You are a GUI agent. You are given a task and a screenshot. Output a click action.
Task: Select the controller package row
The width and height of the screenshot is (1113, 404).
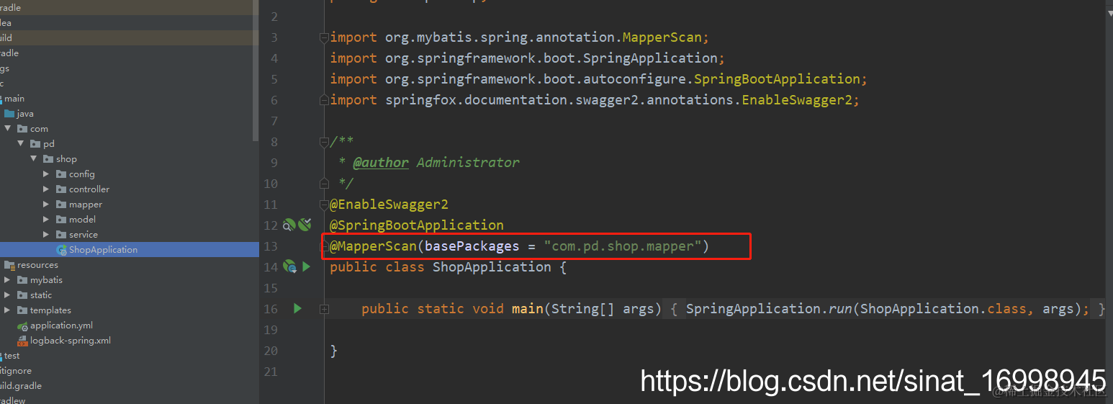point(130,189)
